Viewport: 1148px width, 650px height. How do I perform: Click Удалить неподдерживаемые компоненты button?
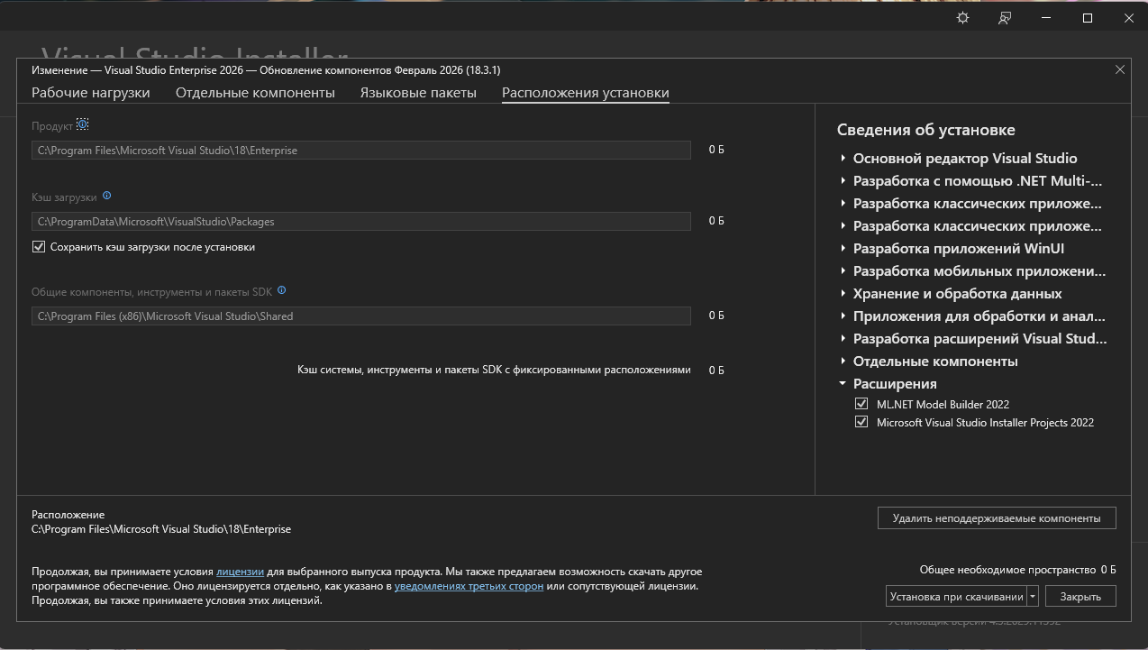(x=996, y=518)
